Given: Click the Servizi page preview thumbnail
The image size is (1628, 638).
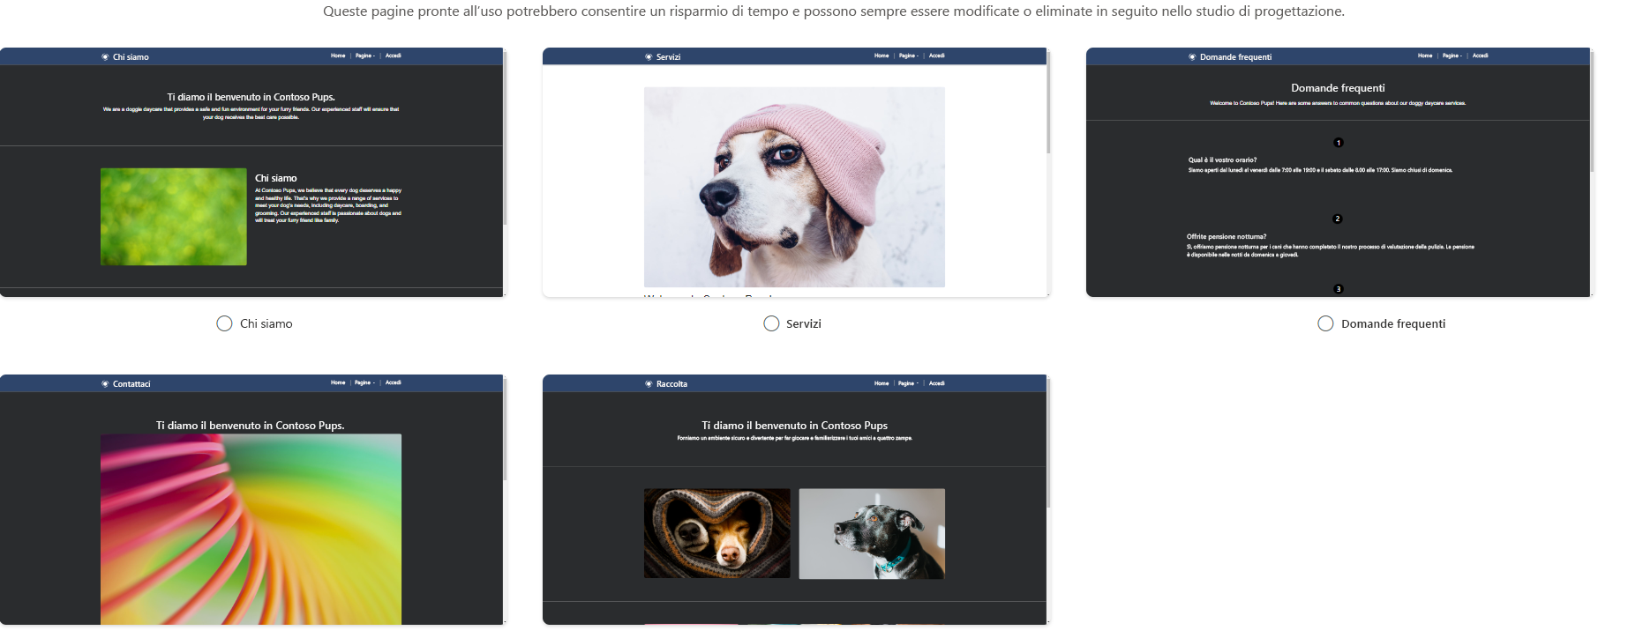Looking at the screenshot, I should click(x=796, y=173).
